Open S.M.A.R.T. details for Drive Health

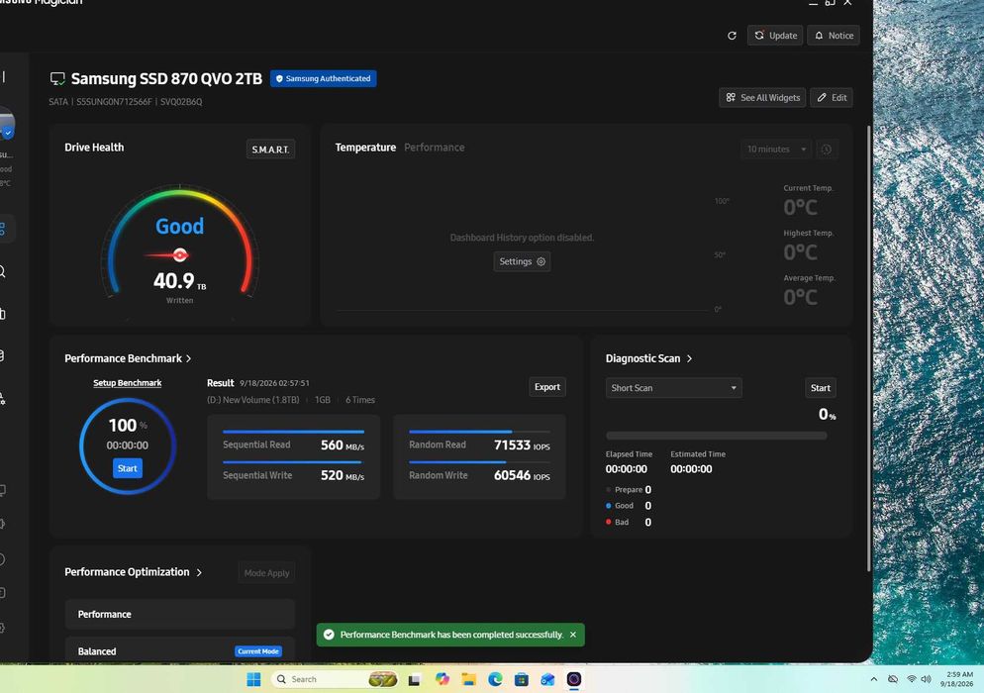(270, 149)
